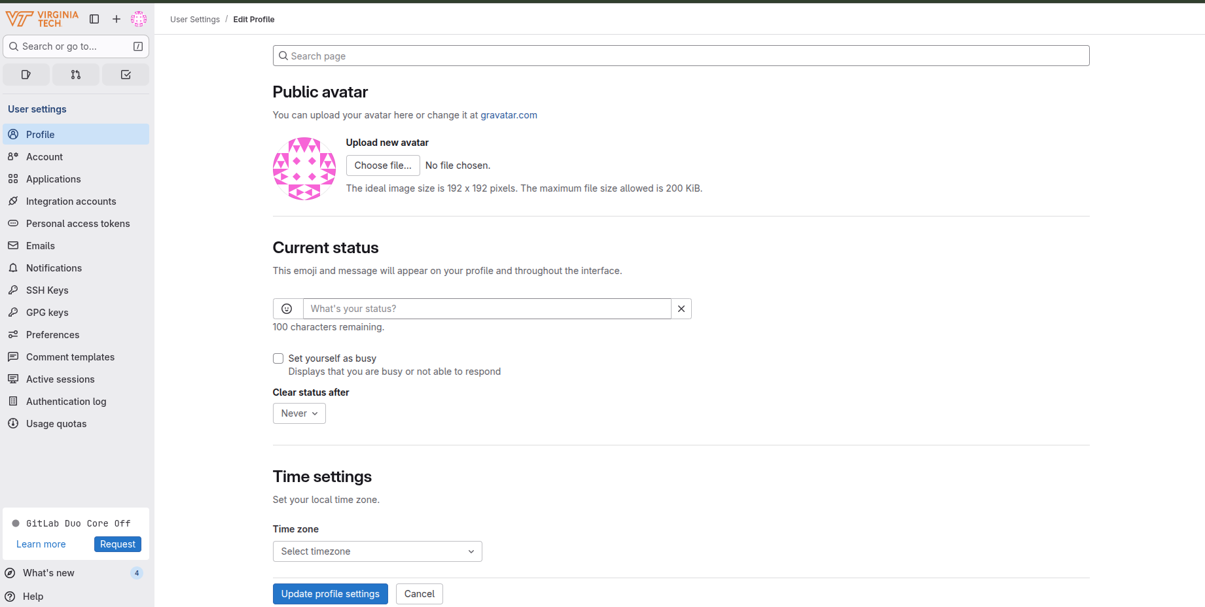Image resolution: width=1205 pixels, height=607 pixels.
Task: Open the merge requests icon
Action: 76,75
